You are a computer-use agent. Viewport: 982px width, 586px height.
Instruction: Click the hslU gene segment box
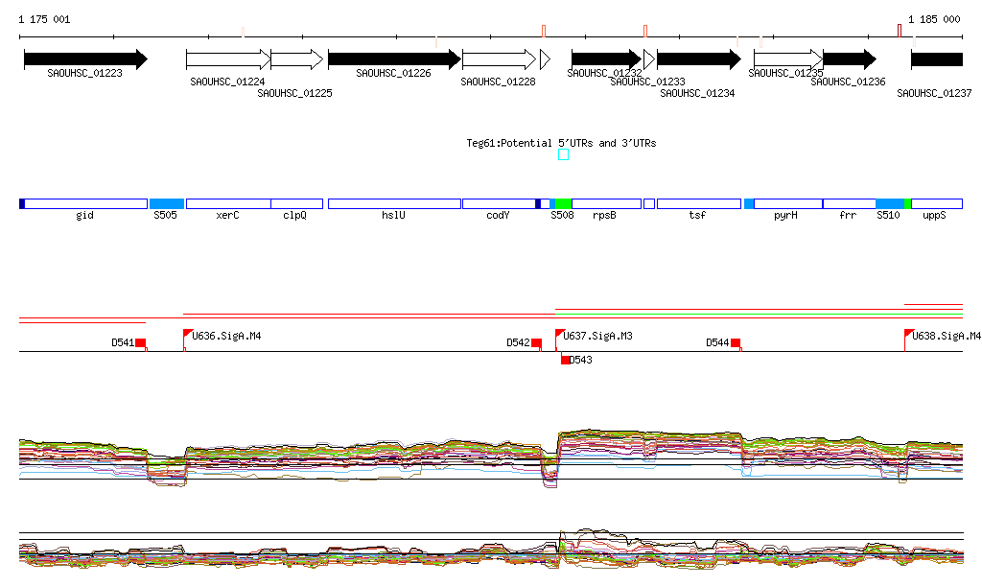click(394, 204)
